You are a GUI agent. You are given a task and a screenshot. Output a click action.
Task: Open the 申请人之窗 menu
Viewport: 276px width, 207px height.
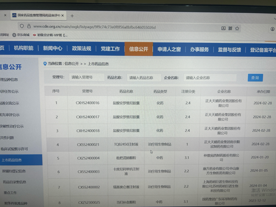point(169,49)
